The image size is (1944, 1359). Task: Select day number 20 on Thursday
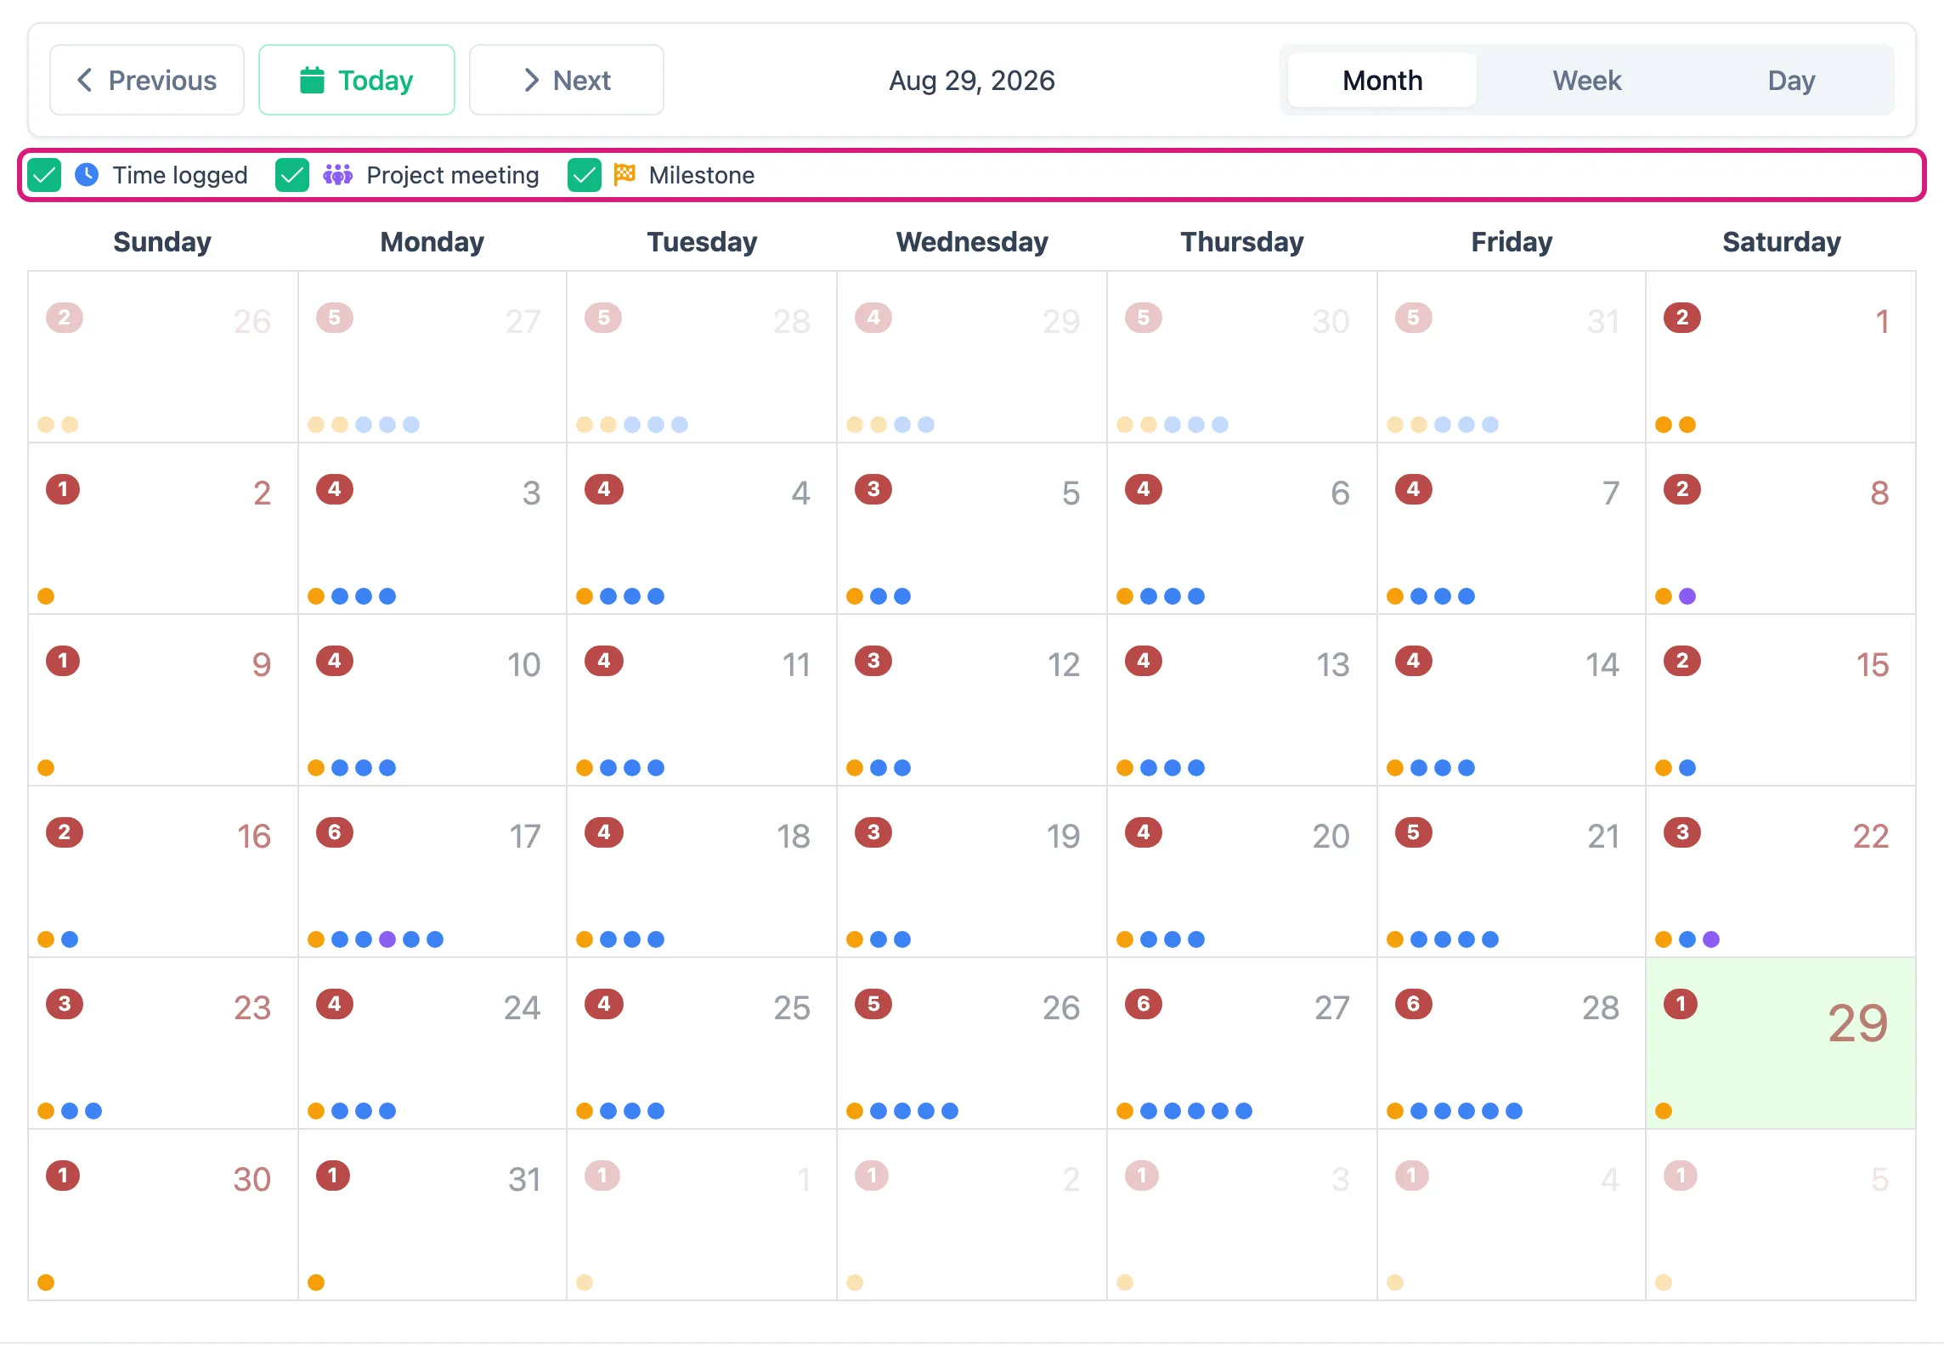[x=1331, y=837]
